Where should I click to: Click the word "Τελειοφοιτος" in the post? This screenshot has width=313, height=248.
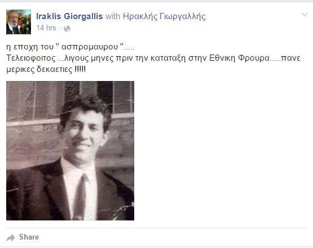point(31,58)
